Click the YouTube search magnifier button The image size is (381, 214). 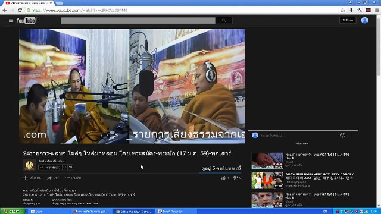pyautogui.click(x=224, y=21)
